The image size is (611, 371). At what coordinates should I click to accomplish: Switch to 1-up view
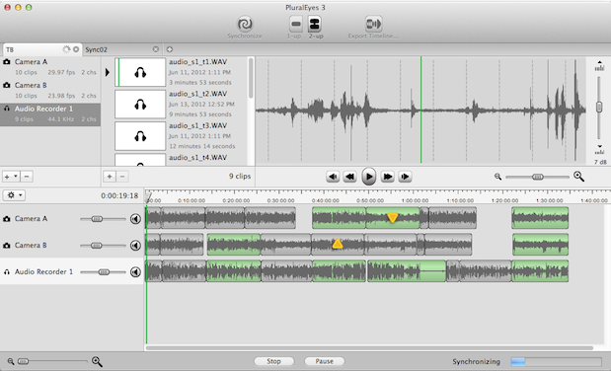(x=296, y=24)
